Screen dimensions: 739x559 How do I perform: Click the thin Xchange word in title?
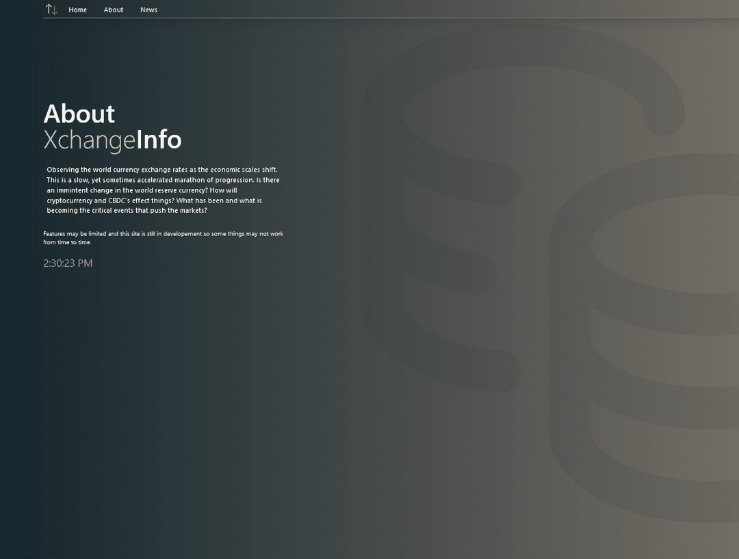click(89, 140)
